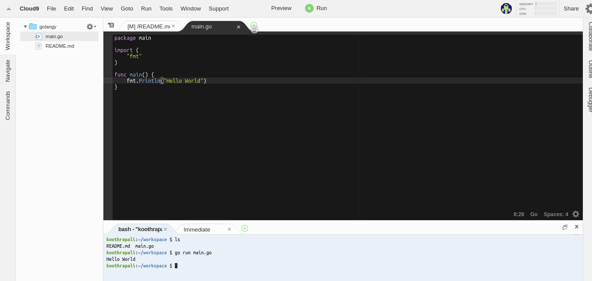Click the Share button
592x281 pixels.
click(571, 8)
